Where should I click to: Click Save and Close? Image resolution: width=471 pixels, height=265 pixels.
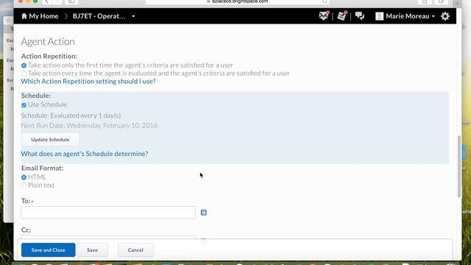(x=48, y=250)
